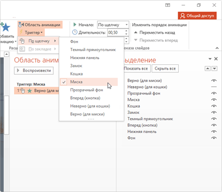
Task: Click the duration field 00,50
Action: coord(116,33)
